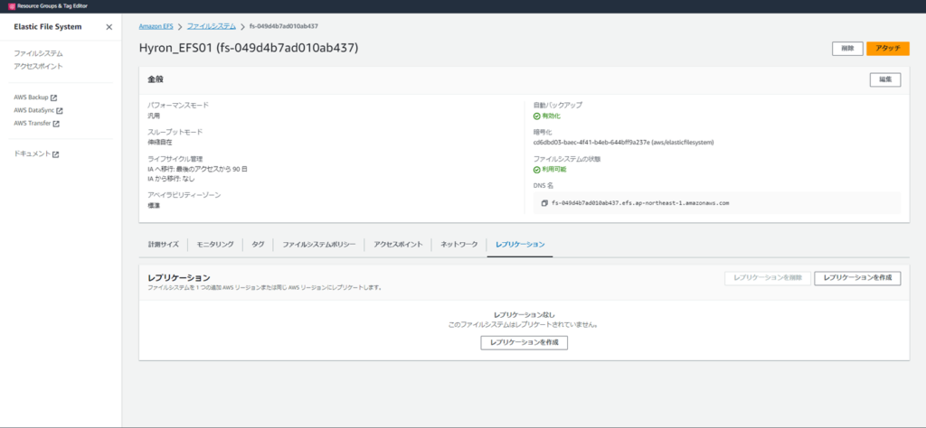This screenshot has width=926, height=428.
Task: Select the レプリケーション tab
Action: click(520, 245)
